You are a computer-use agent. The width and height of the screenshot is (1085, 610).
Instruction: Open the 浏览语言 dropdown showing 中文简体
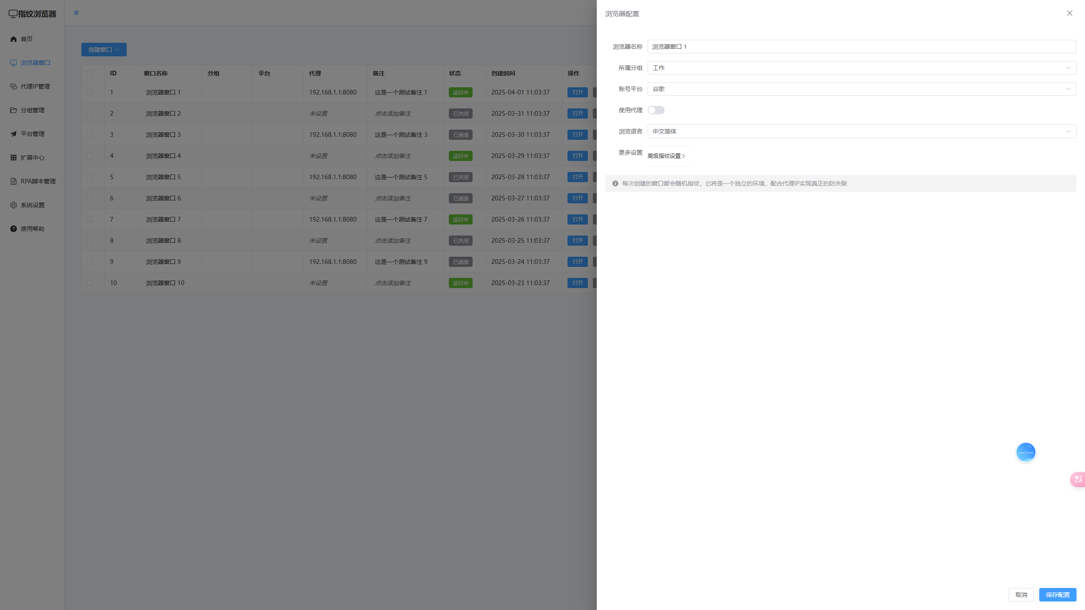click(861, 131)
